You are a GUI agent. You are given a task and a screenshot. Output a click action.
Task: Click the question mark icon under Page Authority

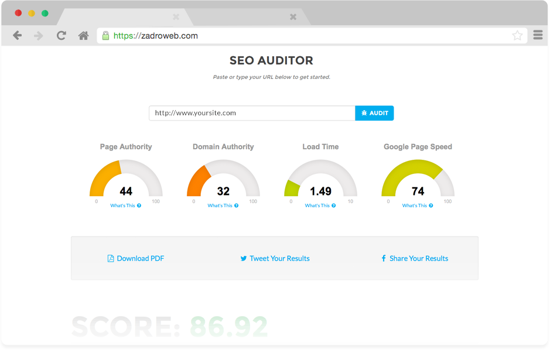point(139,205)
